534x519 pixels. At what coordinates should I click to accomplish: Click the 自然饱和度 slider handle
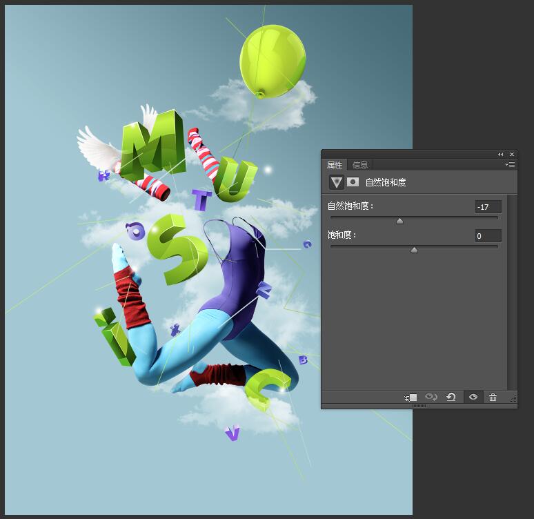coord(400,222)
